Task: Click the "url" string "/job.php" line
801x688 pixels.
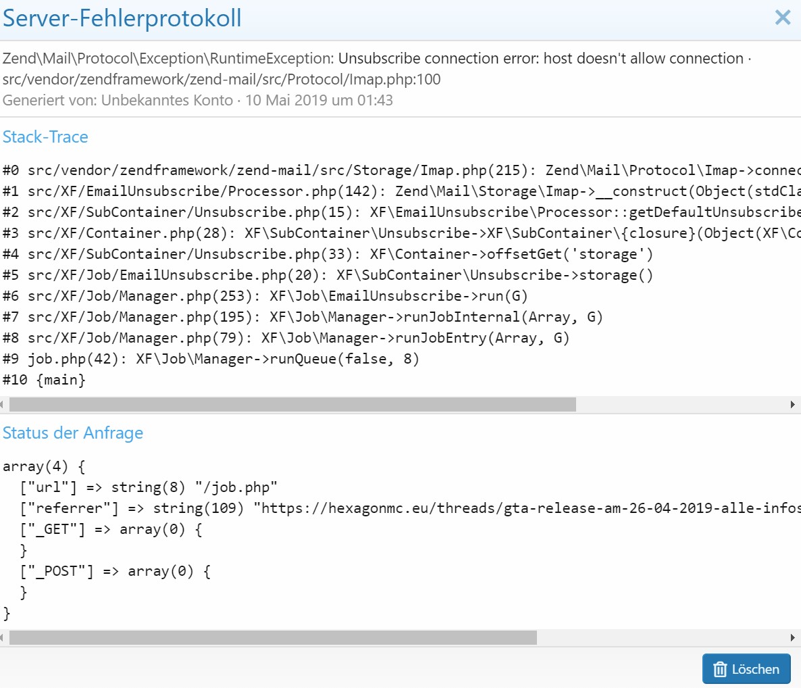Action: [149, 487]
